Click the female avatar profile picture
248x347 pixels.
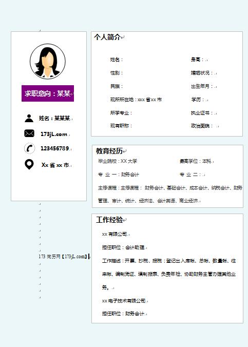coord(48,61)
